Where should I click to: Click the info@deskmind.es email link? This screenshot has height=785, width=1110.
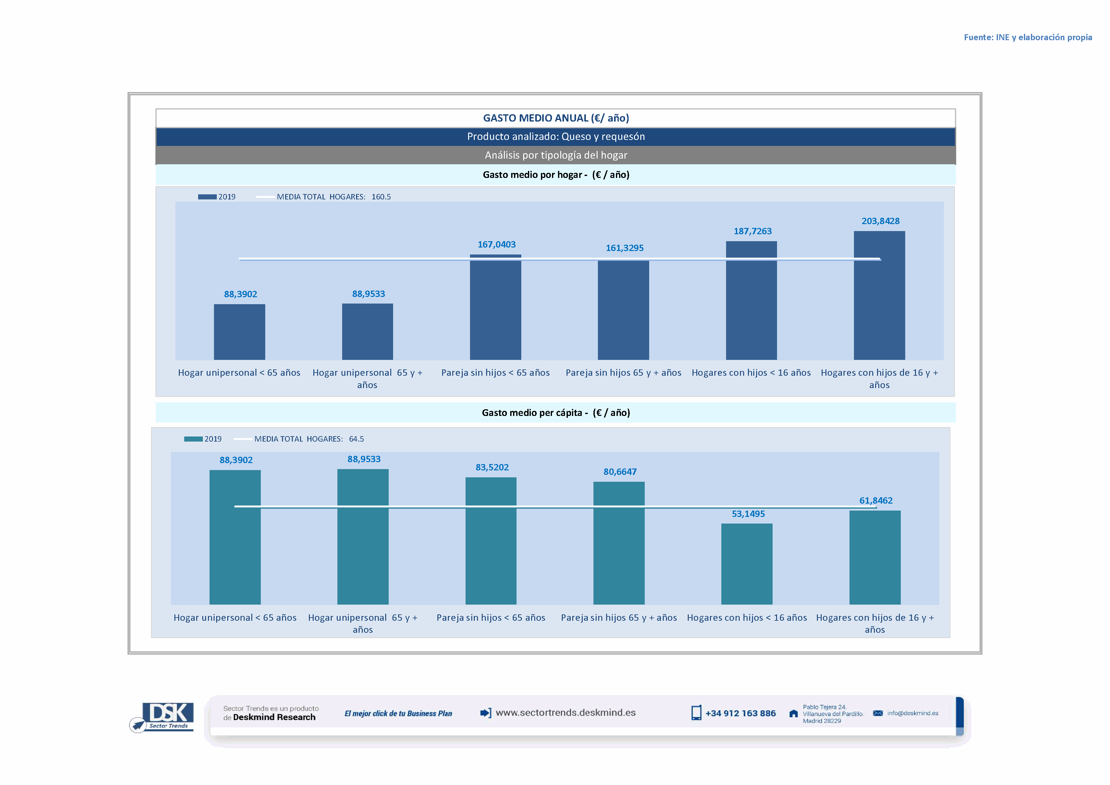tap(912, 713)
